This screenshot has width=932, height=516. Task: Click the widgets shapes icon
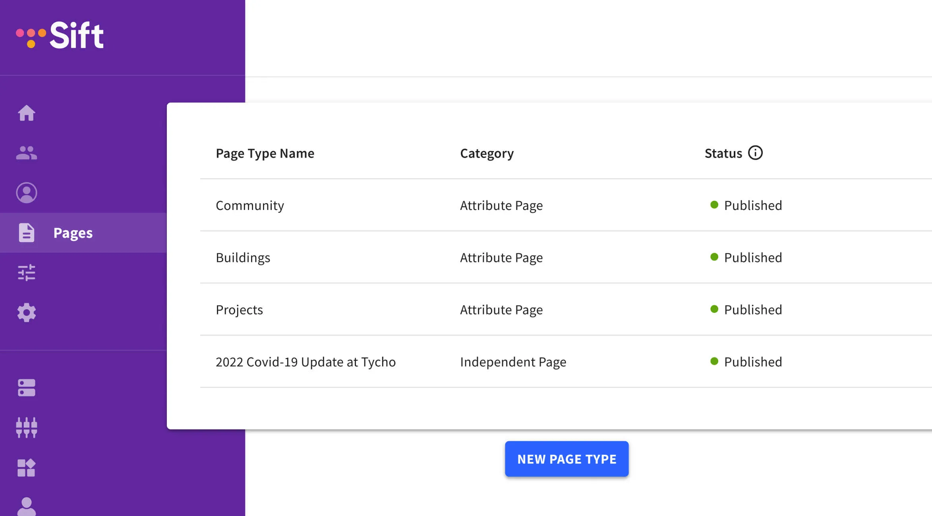click(27, 468)
